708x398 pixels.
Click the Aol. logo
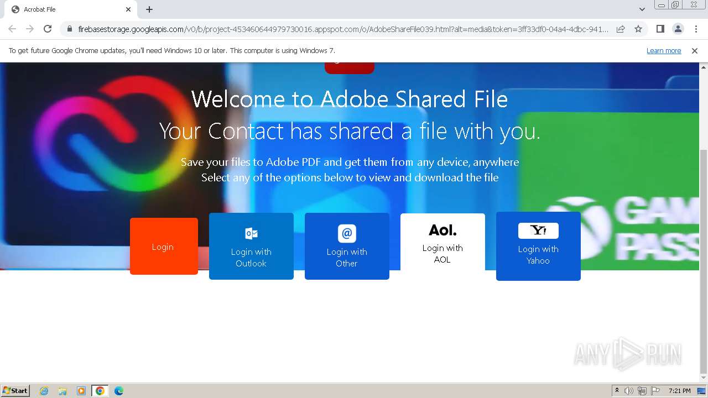442,230
